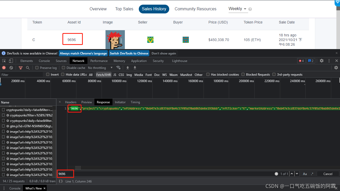
Task: Open the Weekly period dropdown
Action: [238, 9]
